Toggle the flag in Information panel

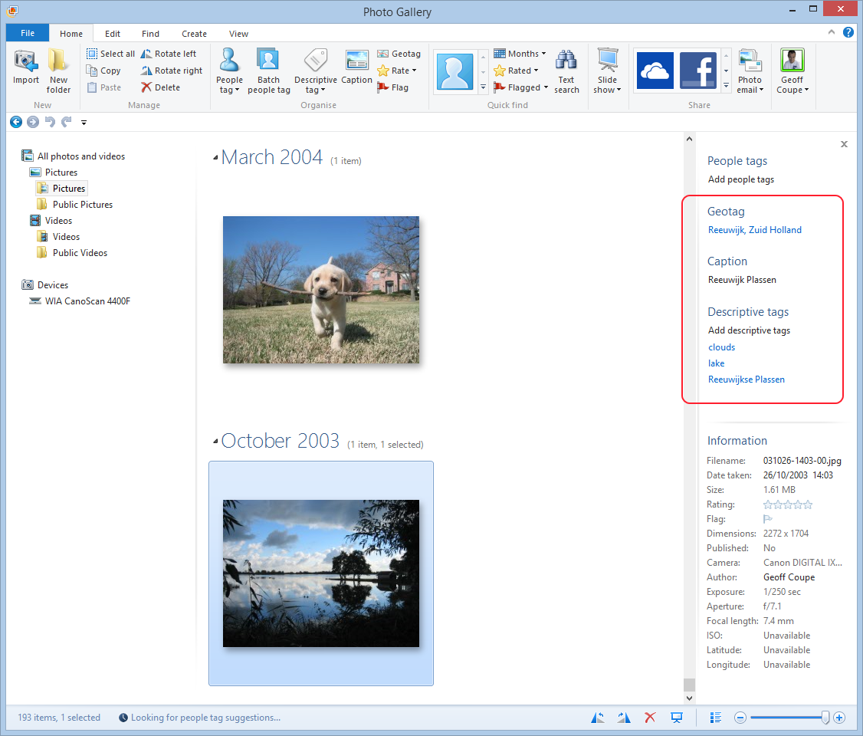pyautogui.click(x=768, y=519)
